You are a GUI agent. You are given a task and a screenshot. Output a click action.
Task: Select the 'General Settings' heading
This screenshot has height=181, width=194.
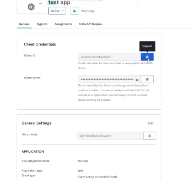pos(36,123)
